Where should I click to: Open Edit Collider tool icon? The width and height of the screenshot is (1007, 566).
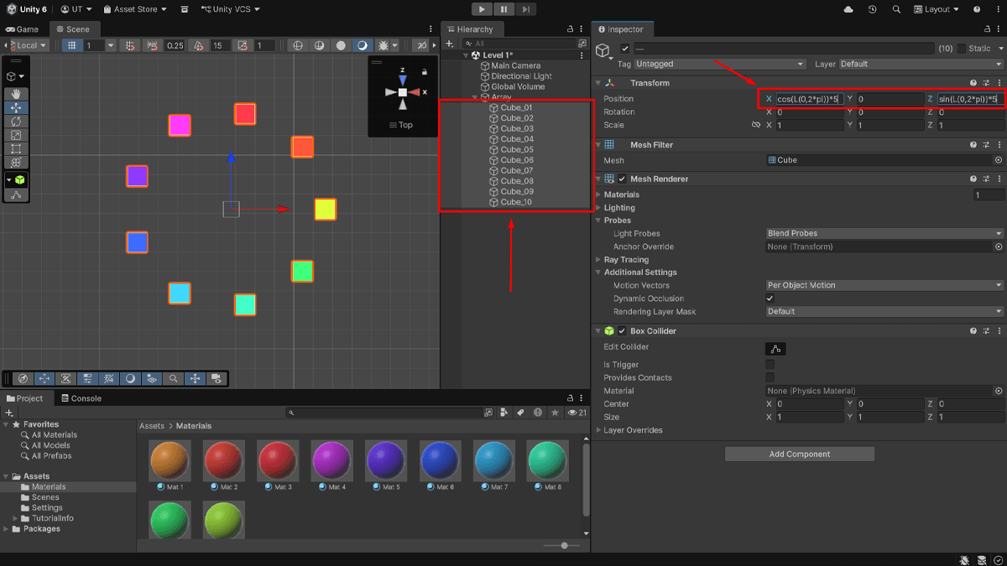(x=775, y=348)
